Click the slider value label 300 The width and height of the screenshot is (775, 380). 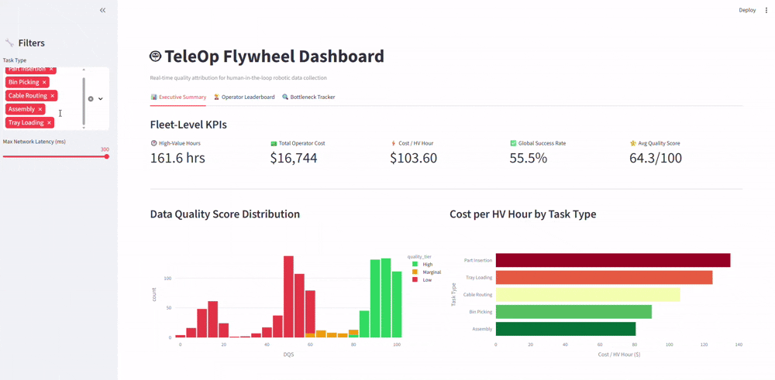coord(105,149)
